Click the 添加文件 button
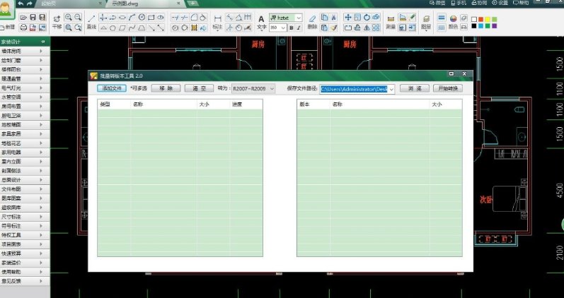 112,89
